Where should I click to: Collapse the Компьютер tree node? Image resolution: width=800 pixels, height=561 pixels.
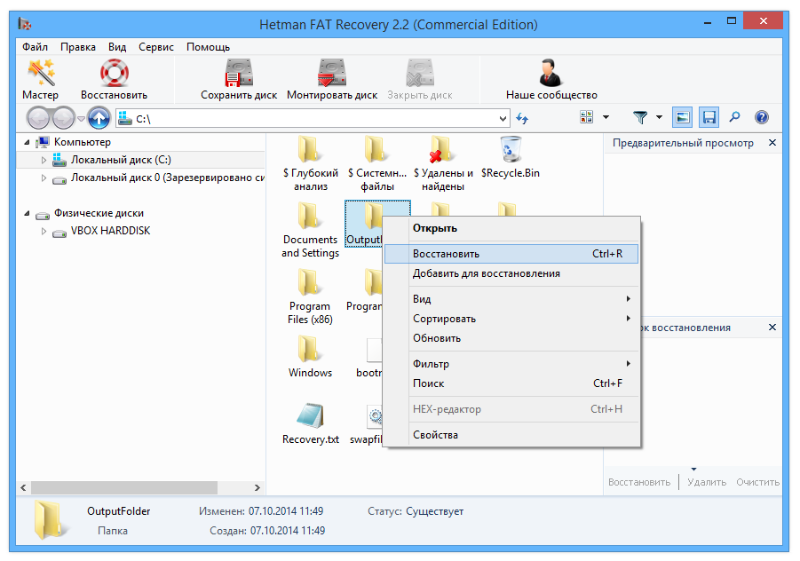point(27,142)
